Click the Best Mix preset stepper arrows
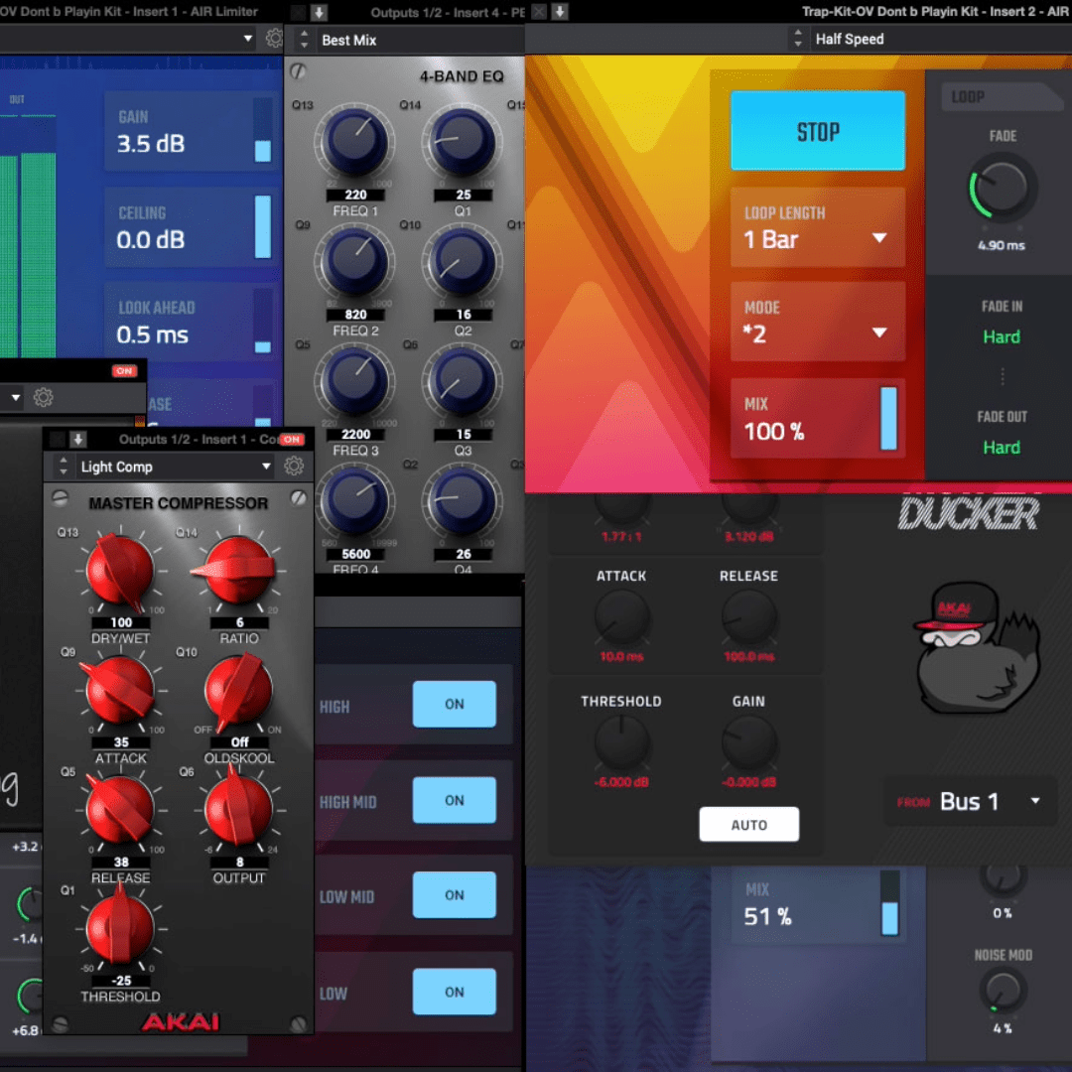 306,41
